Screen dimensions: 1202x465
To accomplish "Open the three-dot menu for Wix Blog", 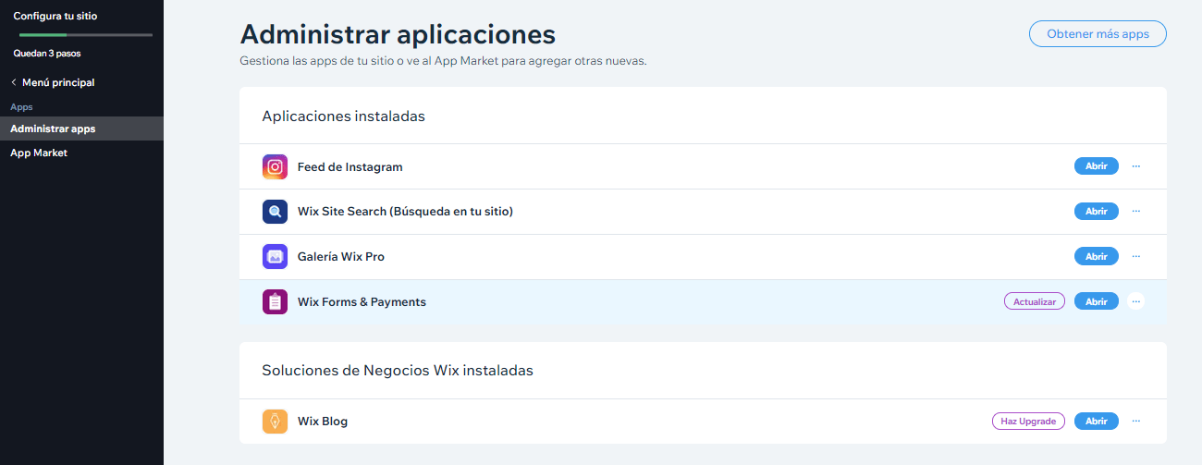I will tap(1135, 421).
